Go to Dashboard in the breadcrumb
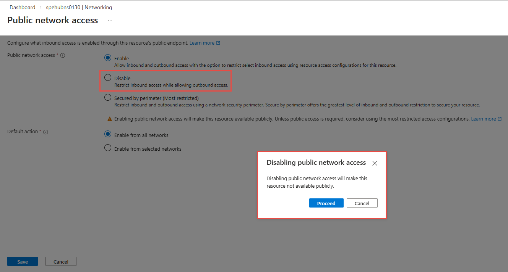 click(23, 7)
